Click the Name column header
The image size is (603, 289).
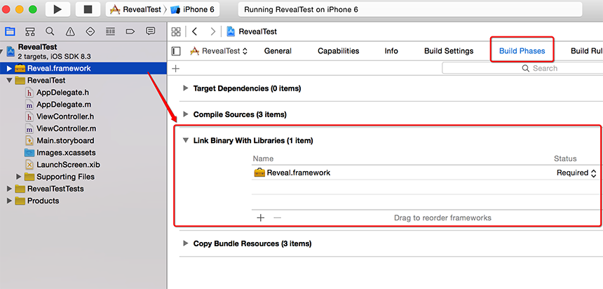tap(264, 159)
